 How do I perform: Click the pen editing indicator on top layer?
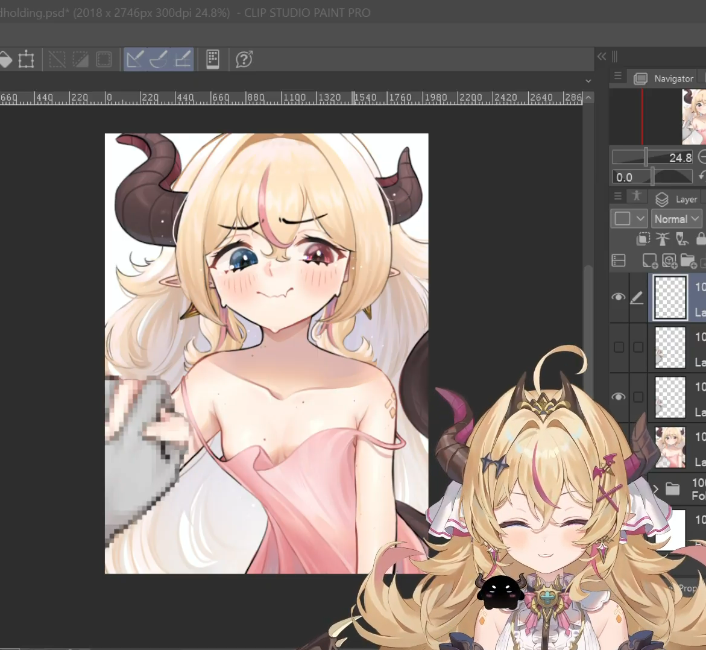[637, 297]
